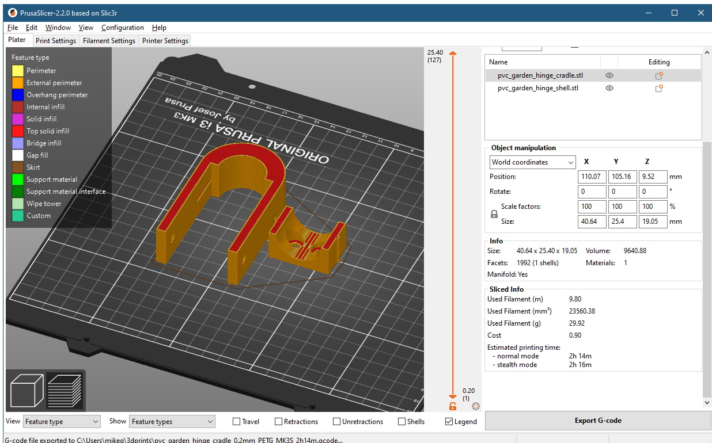The width and height of the screenshot is (712, 443).
Task: Enable the Travel checkbox
Action: click(x=236, y=422)
